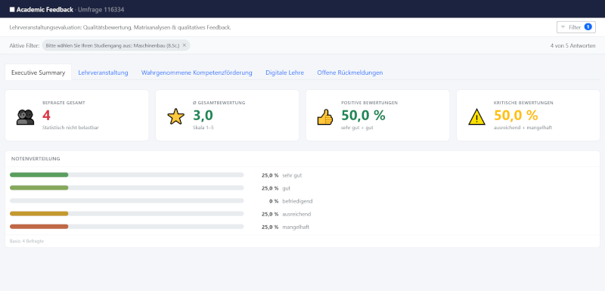Click the green 'sehr gut' progress bar
Screen dimensions: 605x291
126,175
